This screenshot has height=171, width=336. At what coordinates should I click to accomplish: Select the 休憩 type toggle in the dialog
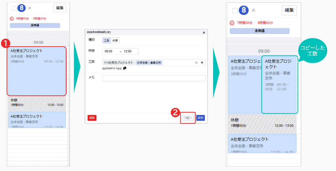click(115, 40)
